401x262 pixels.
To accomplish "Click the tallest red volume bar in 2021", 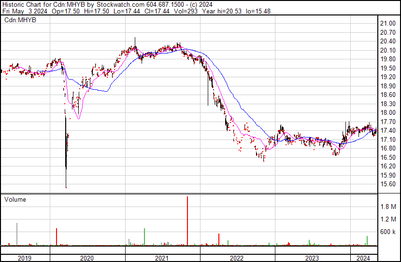I will (187, 221).
